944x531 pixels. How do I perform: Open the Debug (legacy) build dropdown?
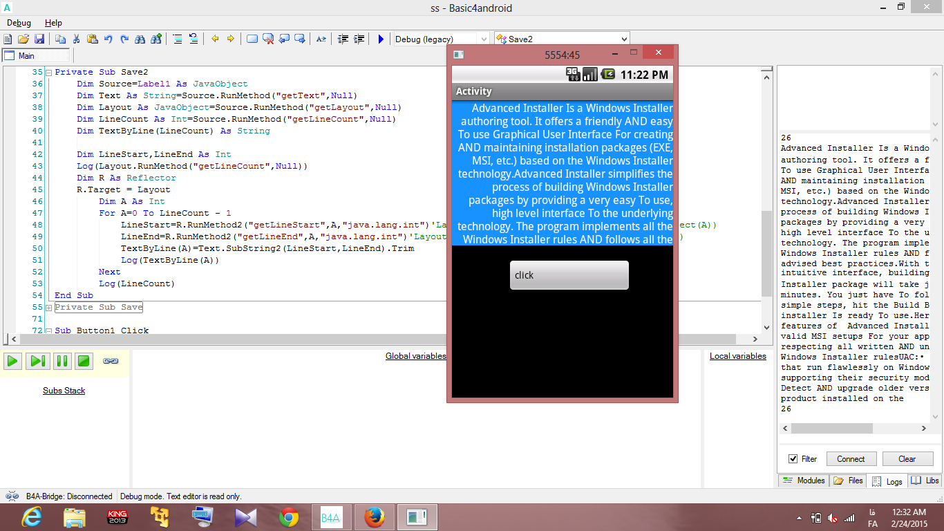(x=483, y=39)
